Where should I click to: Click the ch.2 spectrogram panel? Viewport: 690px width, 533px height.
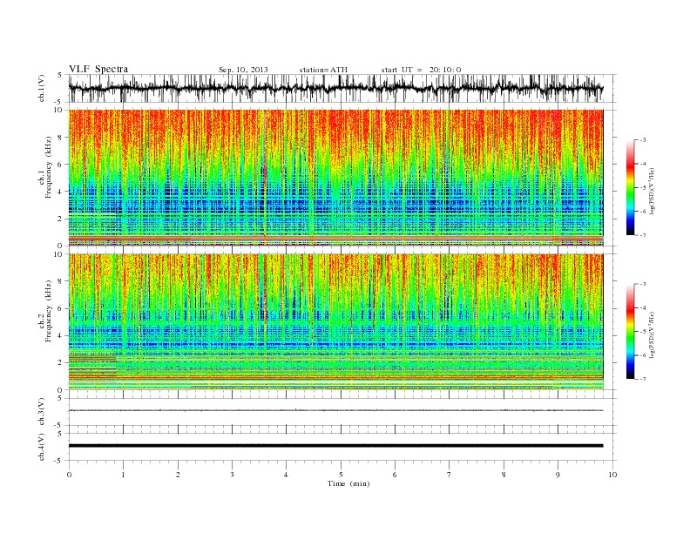[x=335, y=322]
